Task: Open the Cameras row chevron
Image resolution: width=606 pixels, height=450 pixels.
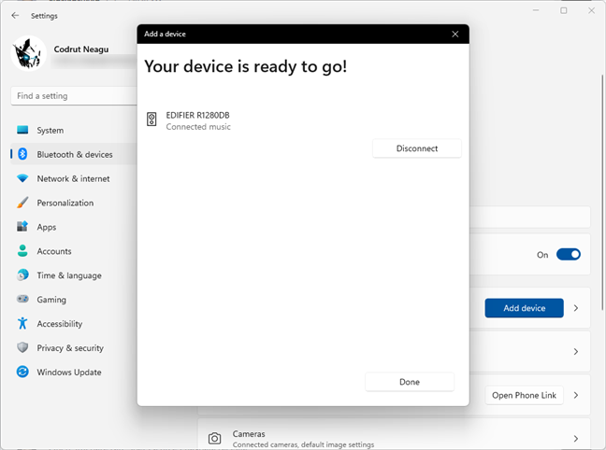Action: pos(576,439)
